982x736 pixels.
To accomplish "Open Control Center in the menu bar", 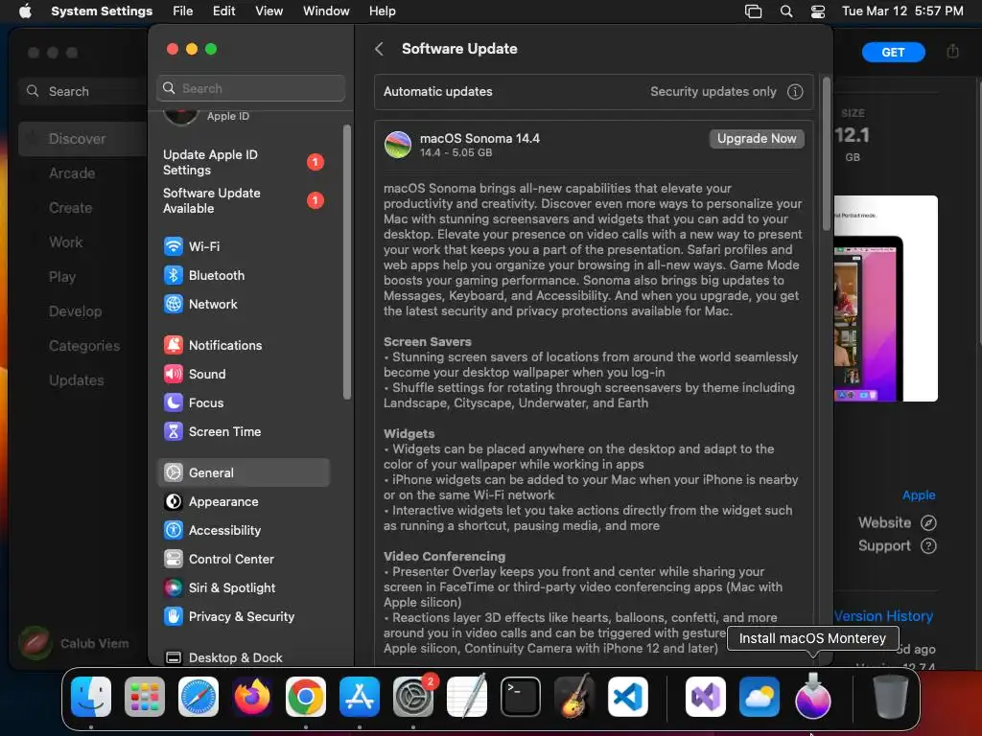I will pos(818,11).
